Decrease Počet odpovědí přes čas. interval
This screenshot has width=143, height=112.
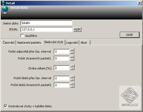pyautogui.click(x=72, y=53)
